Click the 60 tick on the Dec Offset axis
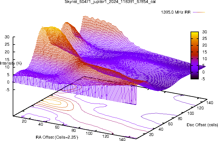The image size is (218, 141). [x=170, y=124]
